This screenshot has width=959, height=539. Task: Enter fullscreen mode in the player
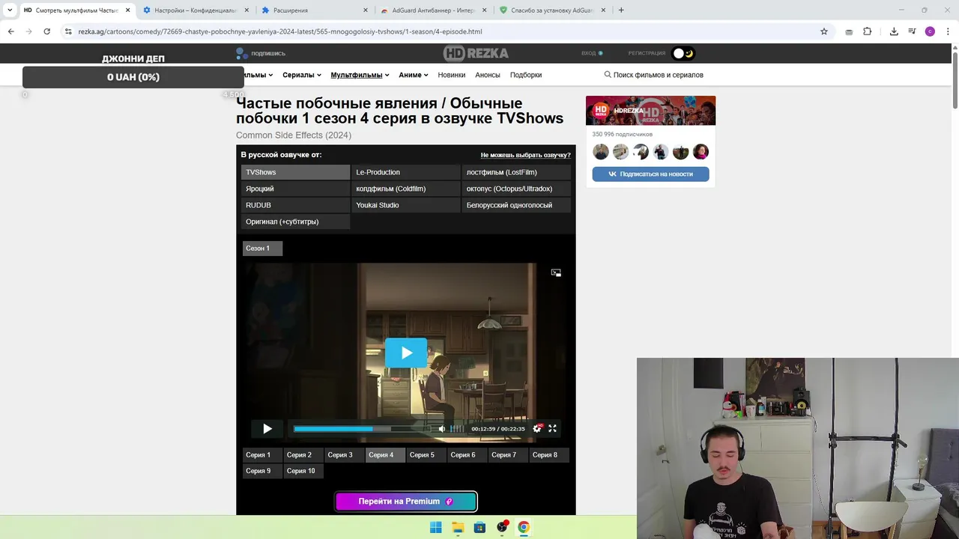click(x=552, y=428)
